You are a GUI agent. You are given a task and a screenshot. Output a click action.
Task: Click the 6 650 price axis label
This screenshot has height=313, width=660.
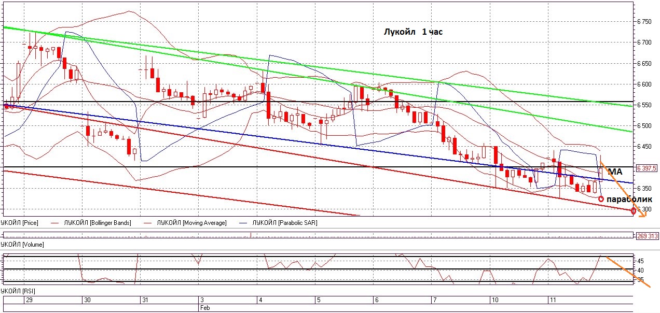pyautogui.click(x=644, y=63)
